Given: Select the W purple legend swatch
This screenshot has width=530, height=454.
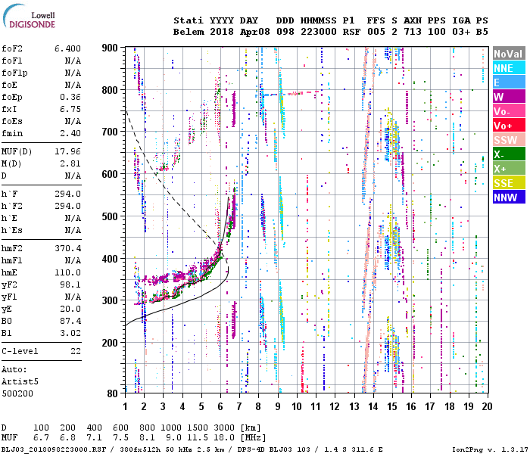Looking at the screenshot, I should click(509, 97).
